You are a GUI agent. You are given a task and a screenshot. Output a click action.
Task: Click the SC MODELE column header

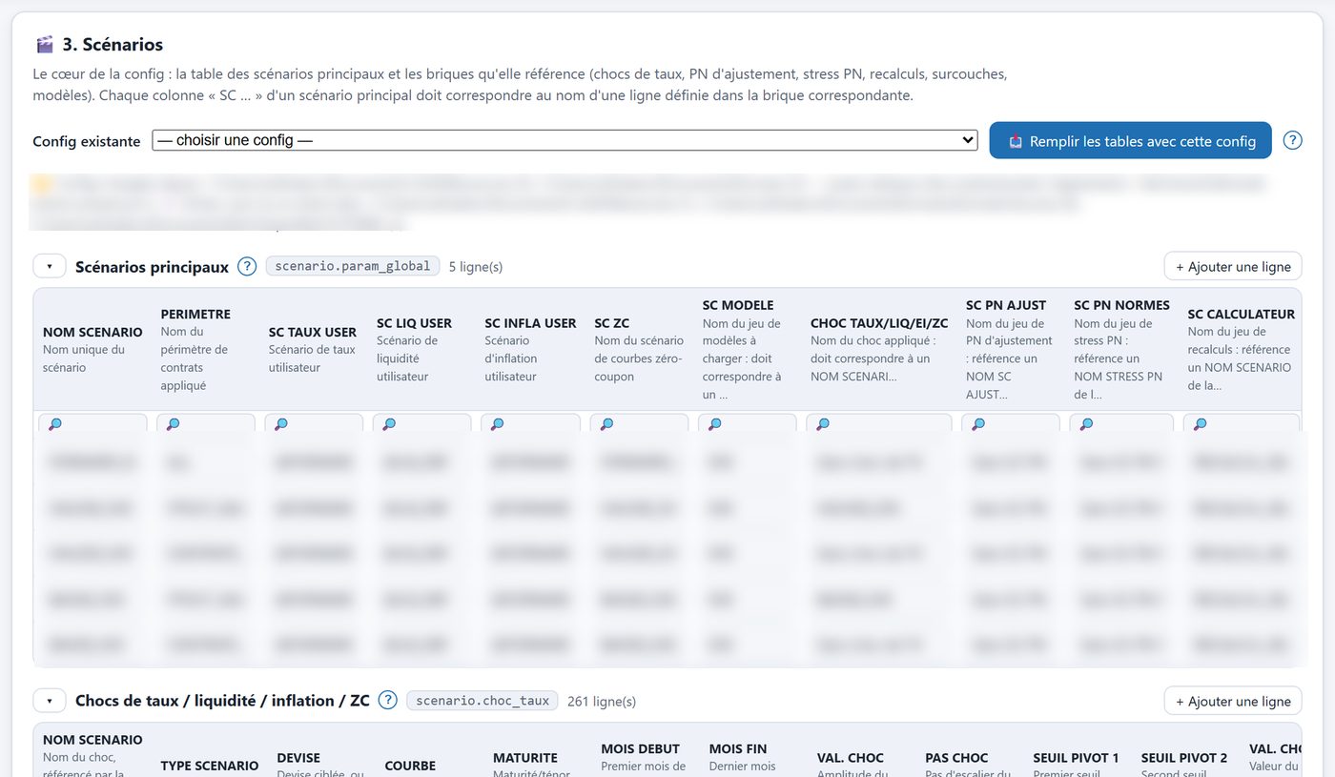738,305
